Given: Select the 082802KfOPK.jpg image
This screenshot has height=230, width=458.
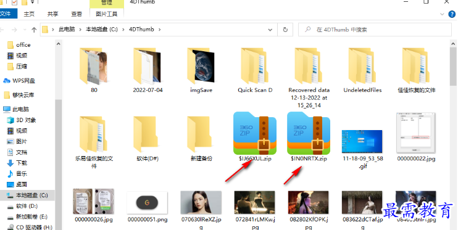Looking at the screenshot, I should point(309,210).
